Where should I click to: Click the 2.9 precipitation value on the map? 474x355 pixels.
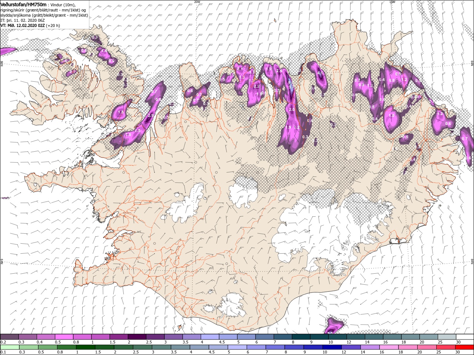coord(150,115)
